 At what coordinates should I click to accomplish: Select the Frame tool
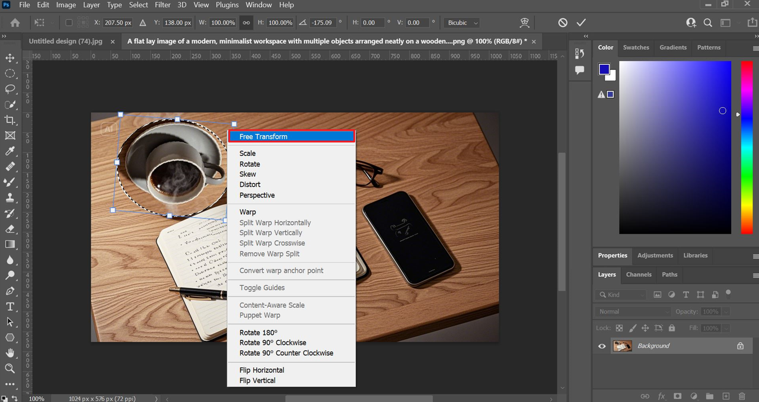[10, 136]
